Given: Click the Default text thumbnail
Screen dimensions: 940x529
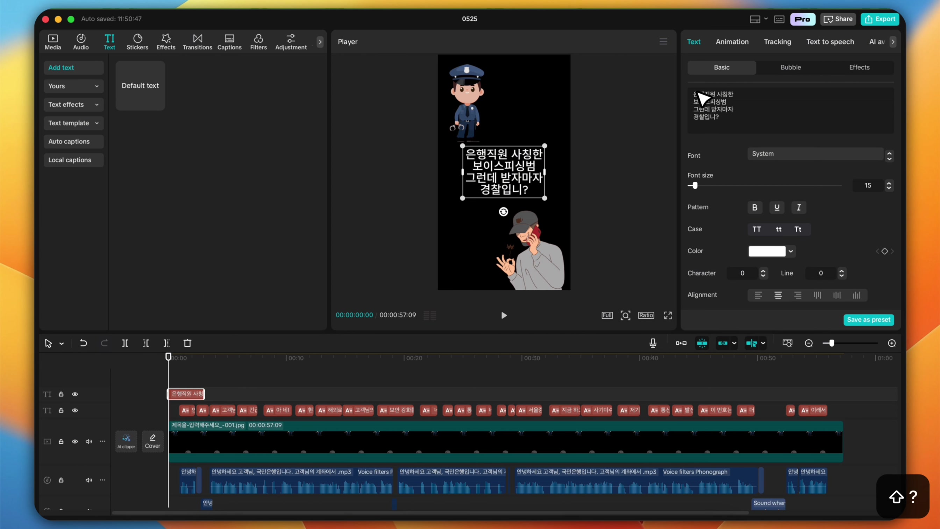Looking at the screenshot, I should coord(141,86).
